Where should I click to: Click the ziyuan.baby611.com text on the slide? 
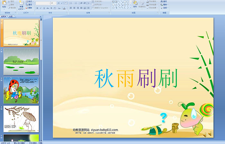coord(104,130)
